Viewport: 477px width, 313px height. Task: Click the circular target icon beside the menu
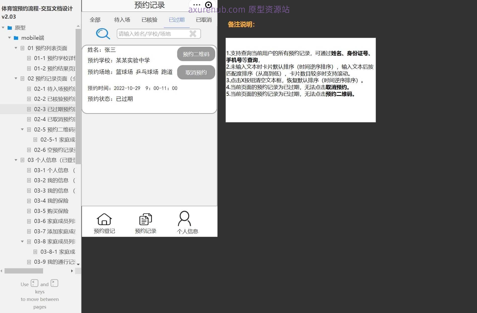click(x=208, y=5)
